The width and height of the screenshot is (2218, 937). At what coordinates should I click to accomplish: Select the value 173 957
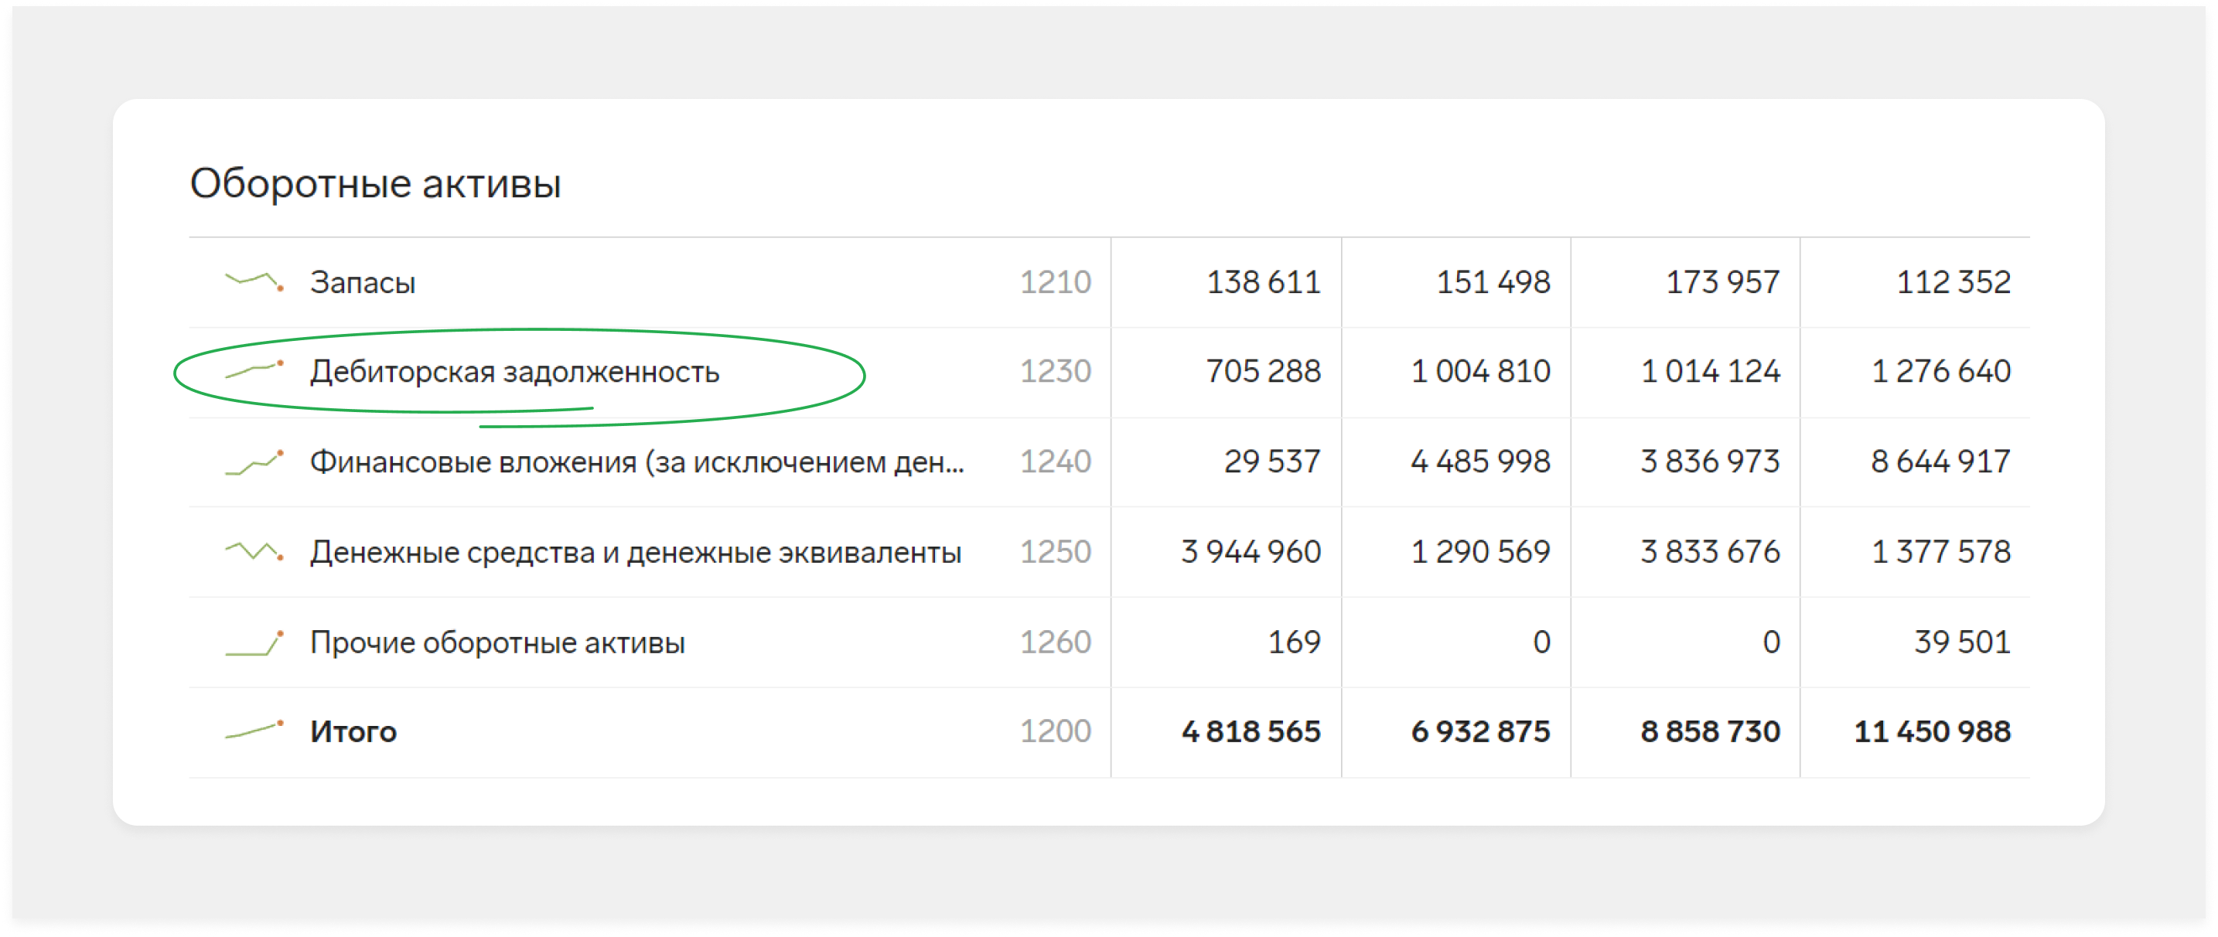(x=1723, y=282)
